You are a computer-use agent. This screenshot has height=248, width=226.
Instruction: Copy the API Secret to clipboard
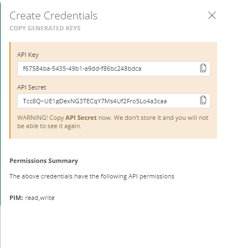(203, 101)
